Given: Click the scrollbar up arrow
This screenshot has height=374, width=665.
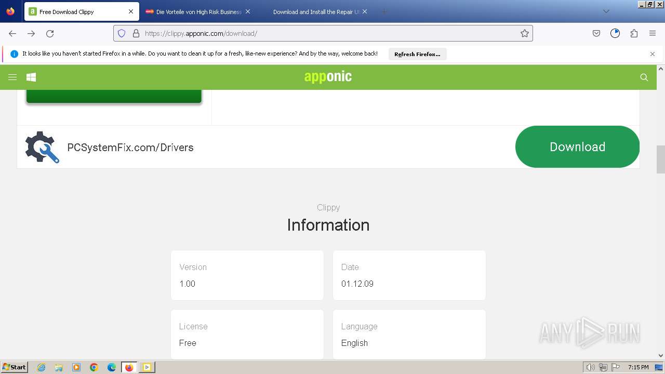Looking at the screenshot, I should tap(661, 69).
